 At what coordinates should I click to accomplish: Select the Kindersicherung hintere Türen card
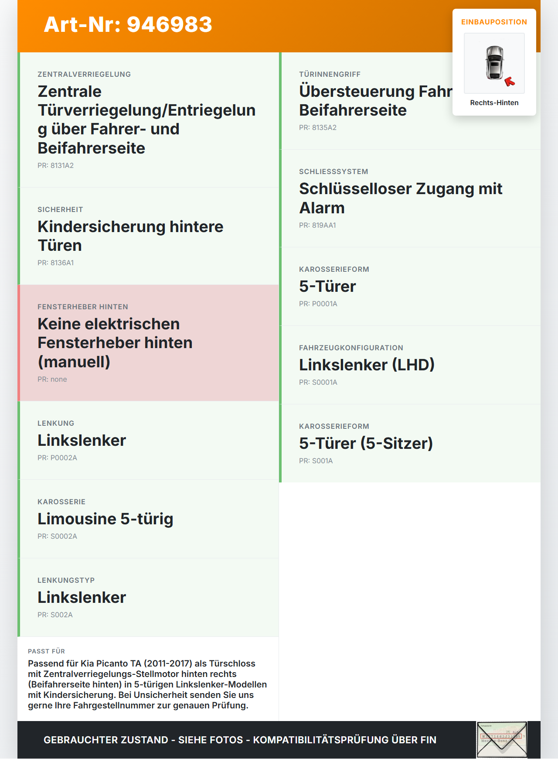click(x=148, y=236)
